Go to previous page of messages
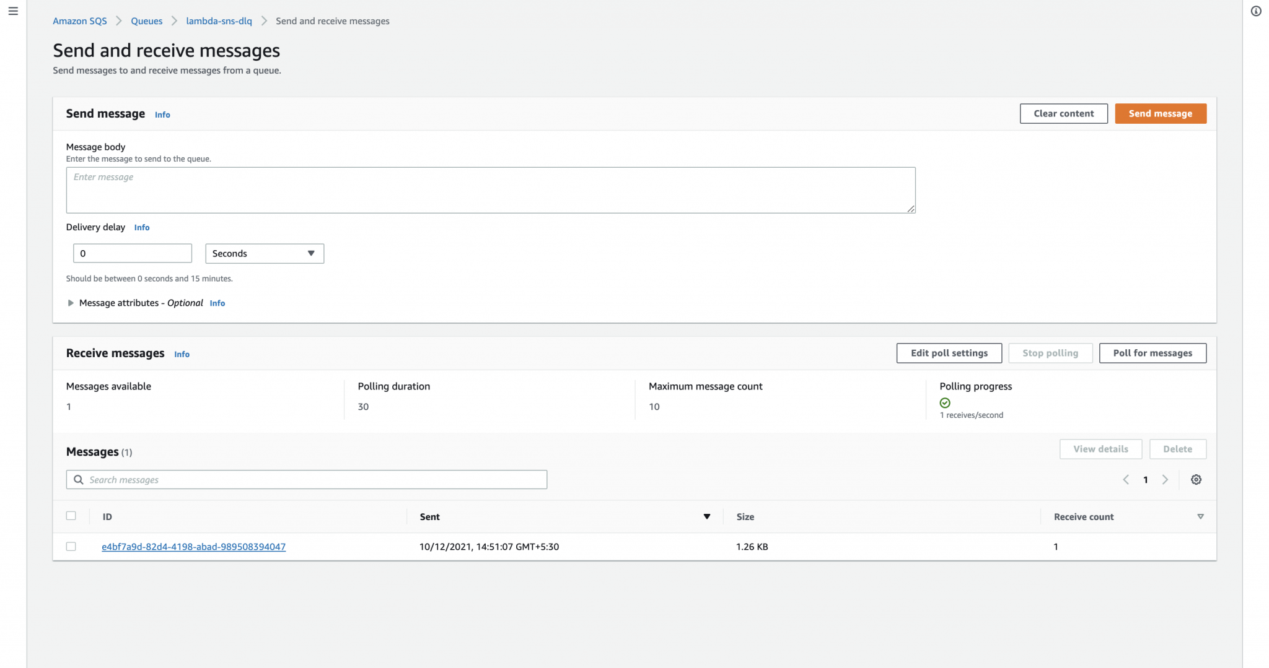 click(1126, 479)
